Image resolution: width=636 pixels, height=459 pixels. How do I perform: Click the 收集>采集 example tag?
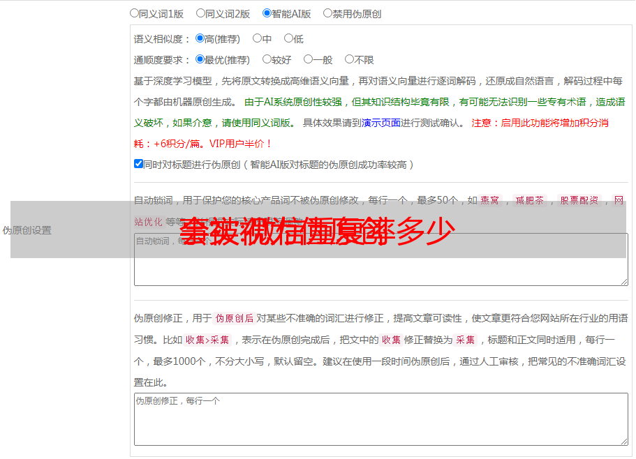coord(207,340)
